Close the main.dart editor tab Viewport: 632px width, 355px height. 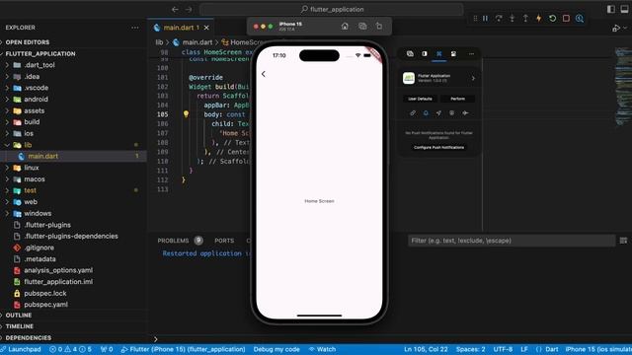click(206, 28)
